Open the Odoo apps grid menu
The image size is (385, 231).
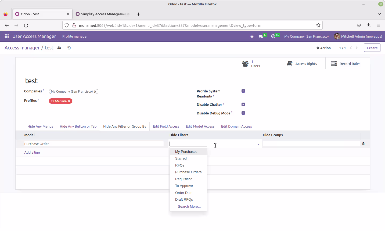coord(7,36)
